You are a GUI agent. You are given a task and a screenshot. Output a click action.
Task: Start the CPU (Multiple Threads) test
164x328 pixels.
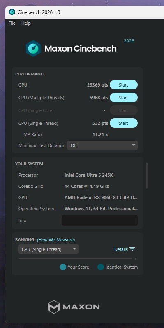click(124, 98)
